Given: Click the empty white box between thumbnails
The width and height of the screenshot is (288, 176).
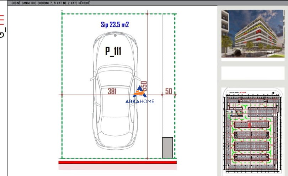Looking at the screenshot, I should pyautogui.click(x=253, y=73).
